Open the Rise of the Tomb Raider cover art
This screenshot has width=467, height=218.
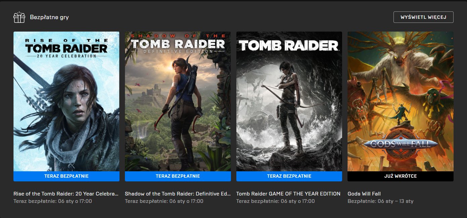tap(66, 101)
